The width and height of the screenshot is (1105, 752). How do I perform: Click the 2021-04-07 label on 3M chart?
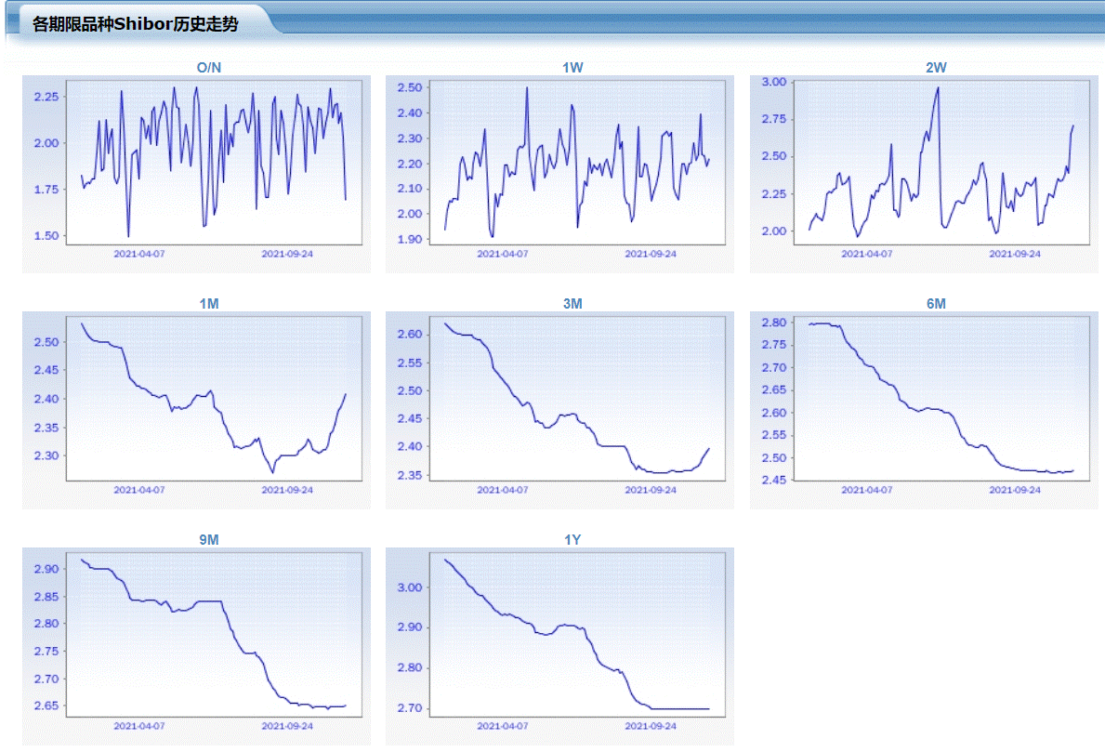click(503, 490)
